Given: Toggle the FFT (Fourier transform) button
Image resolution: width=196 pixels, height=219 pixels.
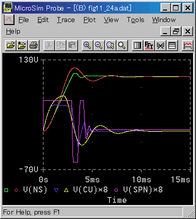Looking at the screenshot, I should pos(149,45).
